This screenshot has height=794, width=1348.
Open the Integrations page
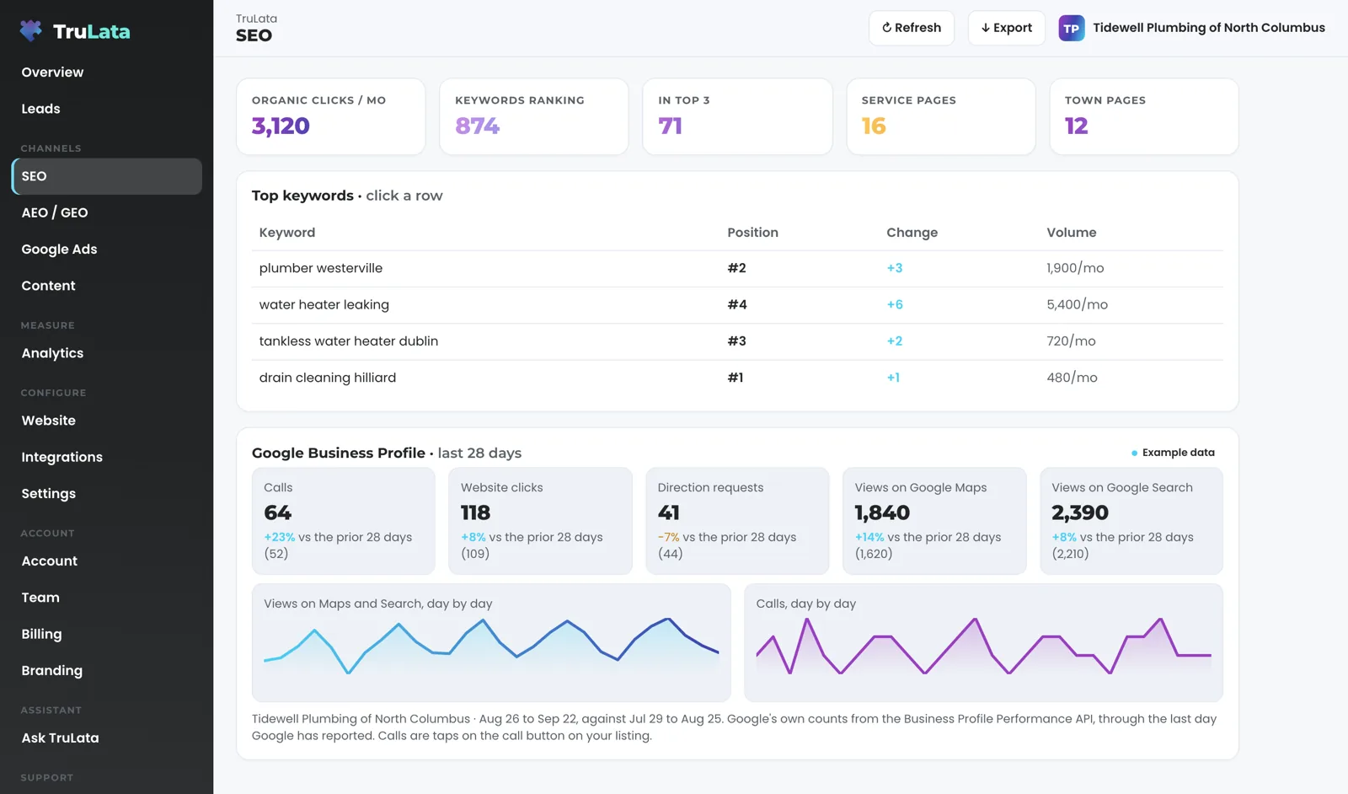pyautogui.click(x=107, y=457)
